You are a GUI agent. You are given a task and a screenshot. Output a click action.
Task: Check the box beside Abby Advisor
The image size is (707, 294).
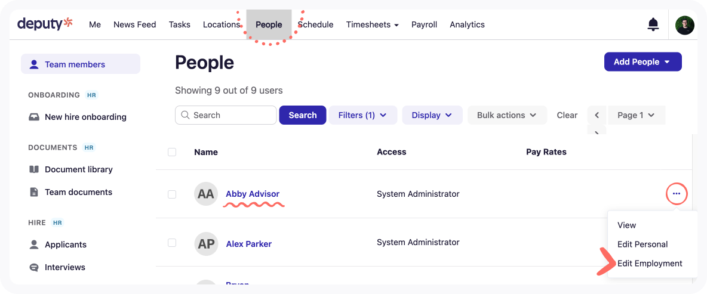[x=172, y=194]
